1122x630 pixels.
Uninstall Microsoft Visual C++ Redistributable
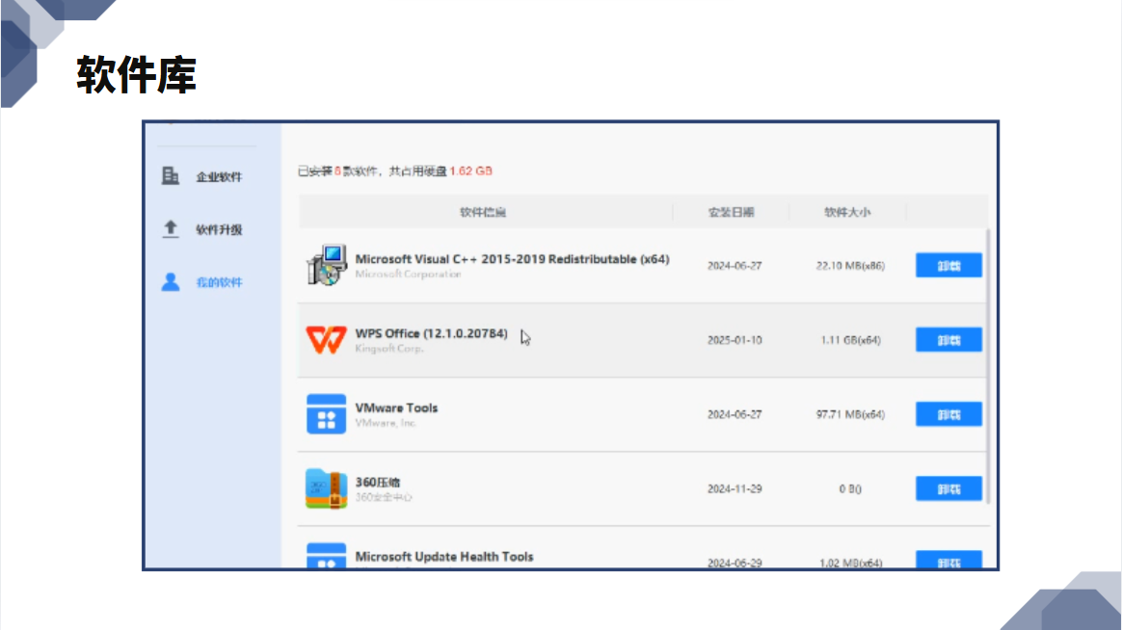(x=948, y=265)
